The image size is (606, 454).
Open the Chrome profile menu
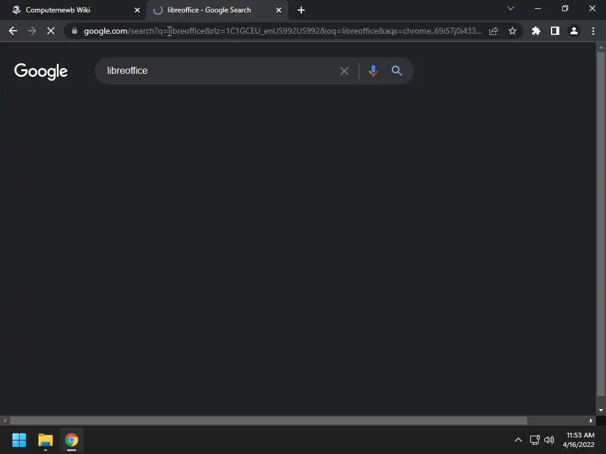(574, 31)
